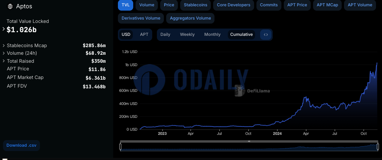
Task: Toggle the APT Price chart metric
Action: (297, 5)
